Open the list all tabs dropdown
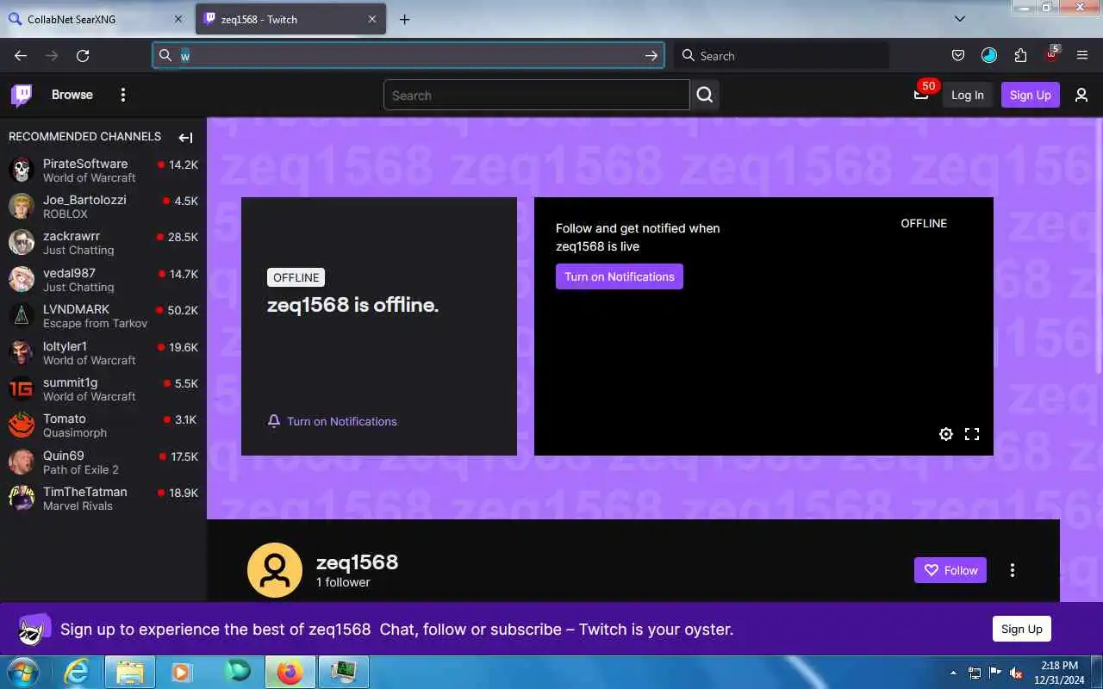The image size is (1103, 689). click(x=960, y=19)
